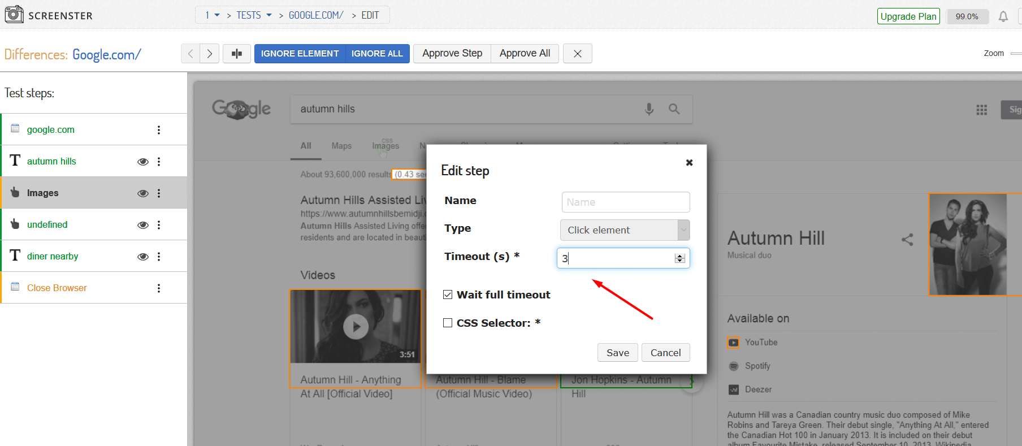The image size is (1022, 446).
Task: Click EDIT in the breadcrumb
Action: pyautogui.click(x=370, y=15)
